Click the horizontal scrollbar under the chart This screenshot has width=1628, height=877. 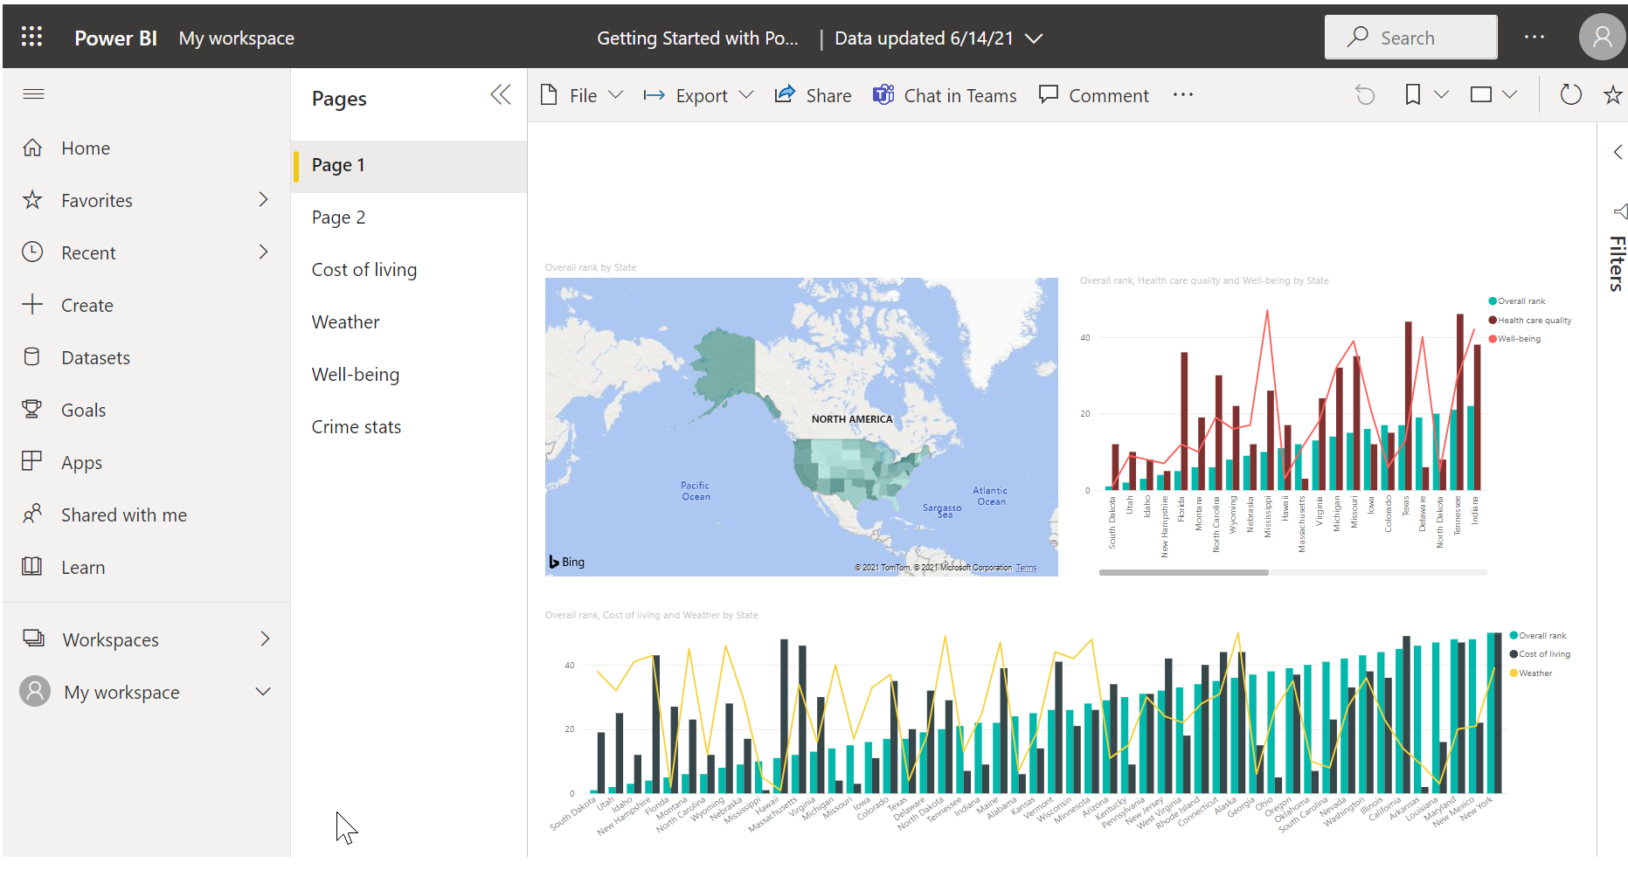click(x=1183, y=573)
